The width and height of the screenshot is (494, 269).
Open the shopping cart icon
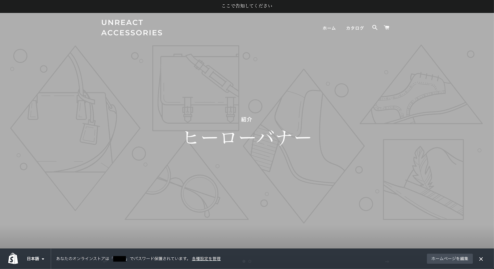[x=386, y=27]
